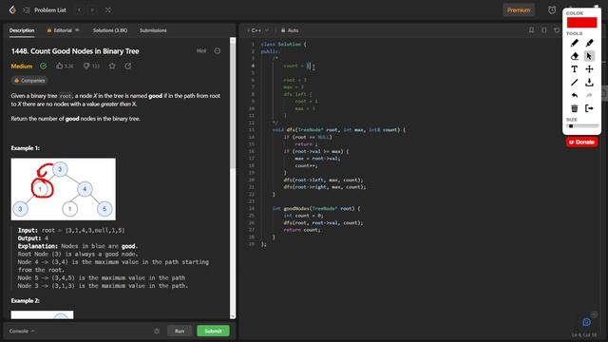Screen dimensions: 608x342
Task: Expand the Console panel
Action: [22, 331]
